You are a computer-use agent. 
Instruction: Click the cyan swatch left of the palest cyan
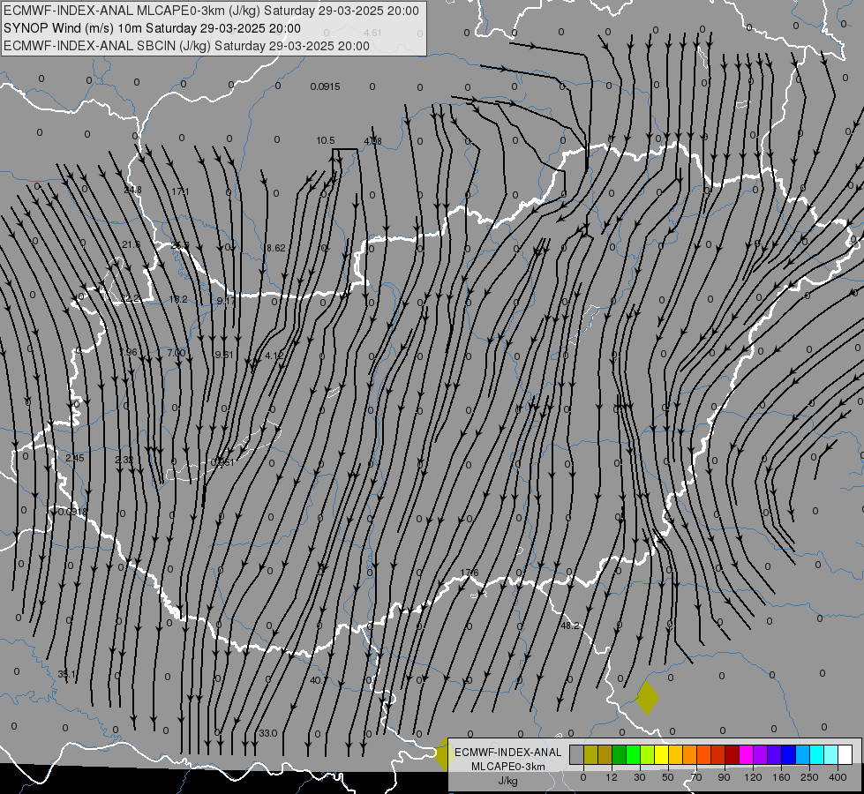[x=816, y=754]
